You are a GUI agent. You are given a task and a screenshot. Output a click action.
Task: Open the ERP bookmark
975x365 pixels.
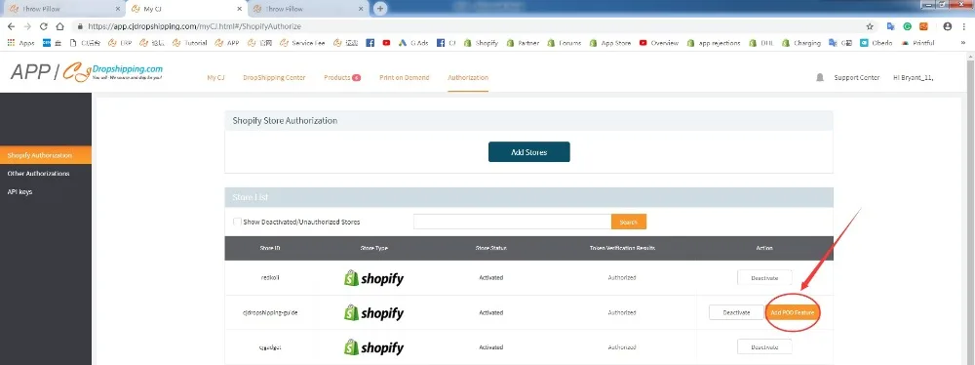point(120,43)
